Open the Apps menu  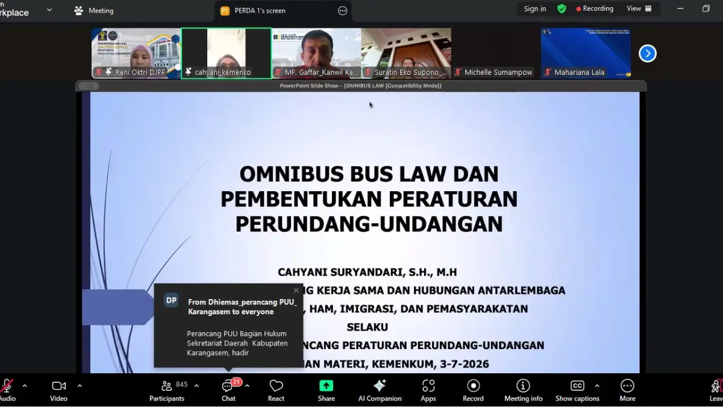point(428,390)
